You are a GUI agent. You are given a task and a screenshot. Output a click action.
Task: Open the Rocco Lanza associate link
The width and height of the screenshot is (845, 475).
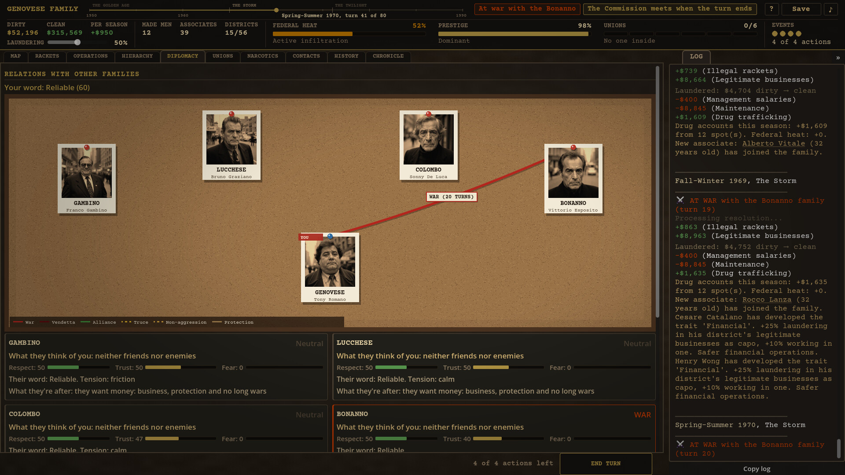[x=767, y=300]
